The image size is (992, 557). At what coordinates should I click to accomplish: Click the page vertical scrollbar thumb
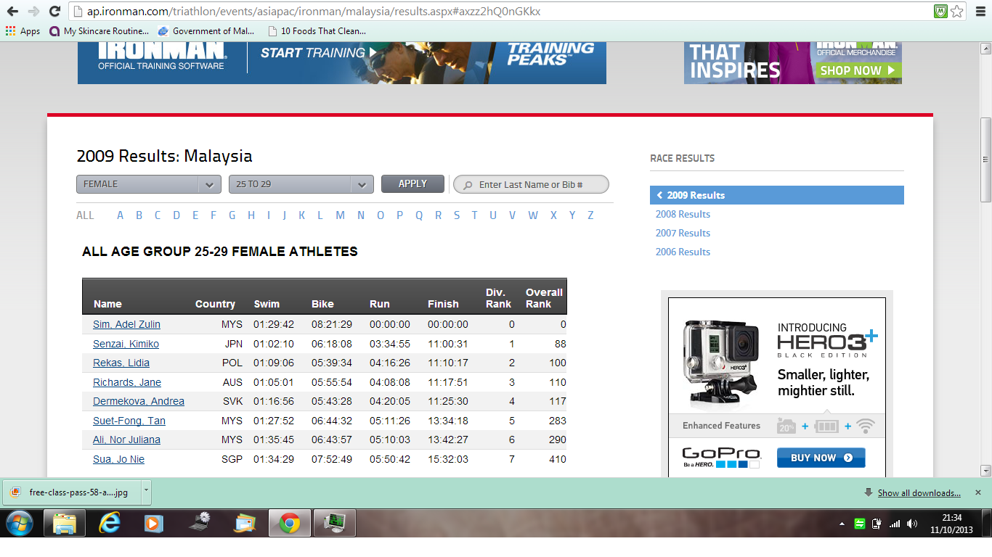coord(985,160)
